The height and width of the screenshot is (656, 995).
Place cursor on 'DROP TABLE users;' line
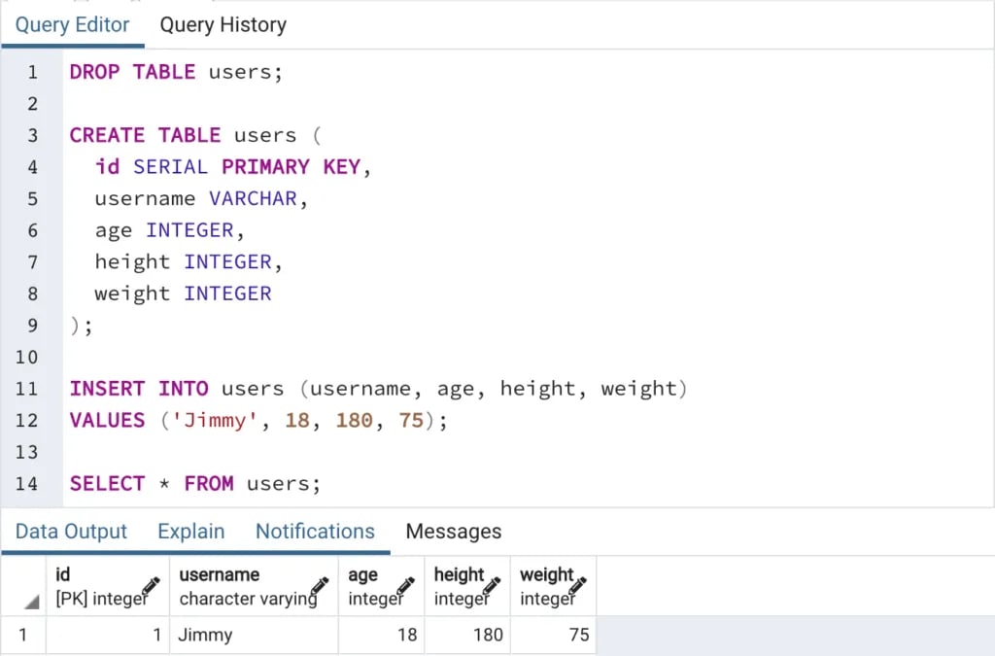[176, 72]
